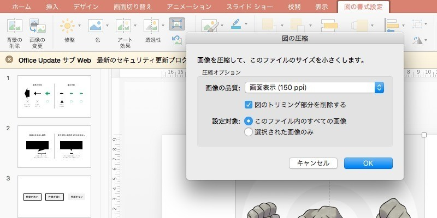Click the Reset Picture icon below compress
The height and width of the screenshot is (218, 437).
[176, 40]
